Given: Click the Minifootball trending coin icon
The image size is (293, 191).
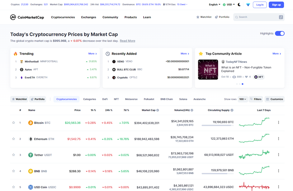Looking at the screenshot, I should 22,61.
